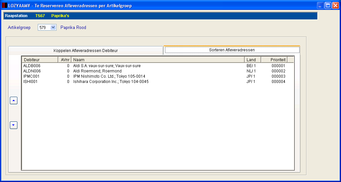Click the LOZYAAMV application icon in title bar

tap(4, 6)
